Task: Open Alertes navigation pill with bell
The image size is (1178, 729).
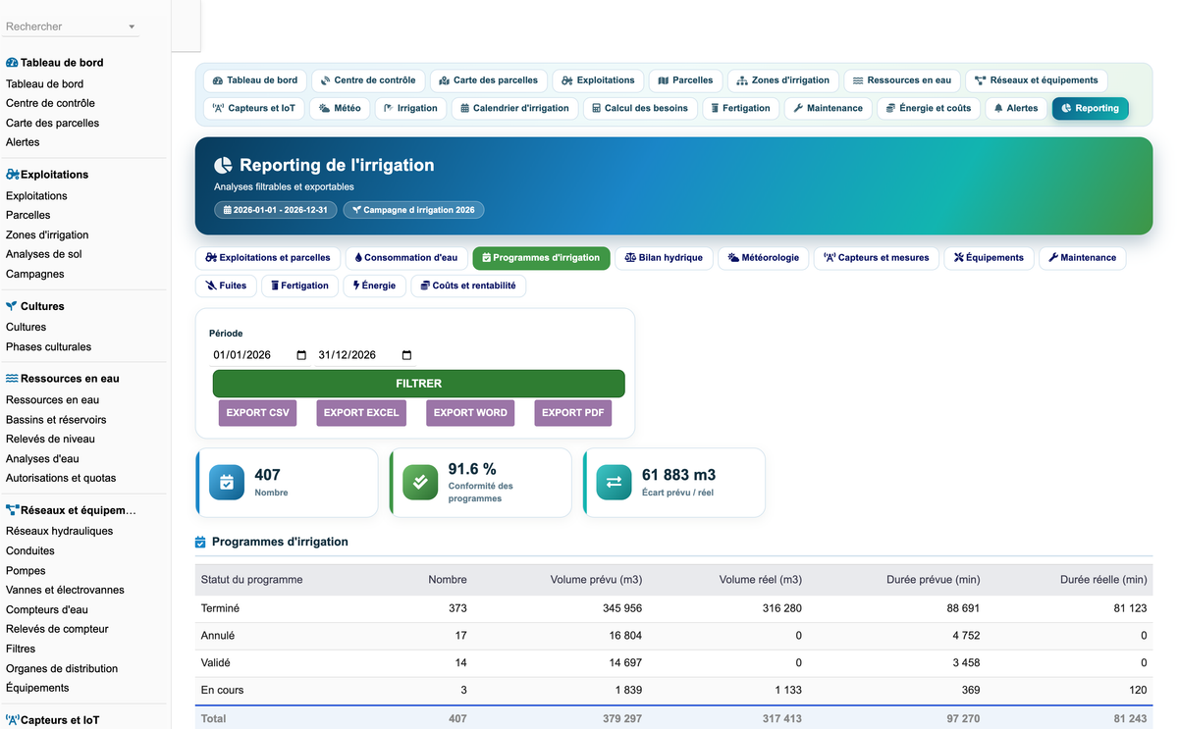Action: (x=1015, y=108)
